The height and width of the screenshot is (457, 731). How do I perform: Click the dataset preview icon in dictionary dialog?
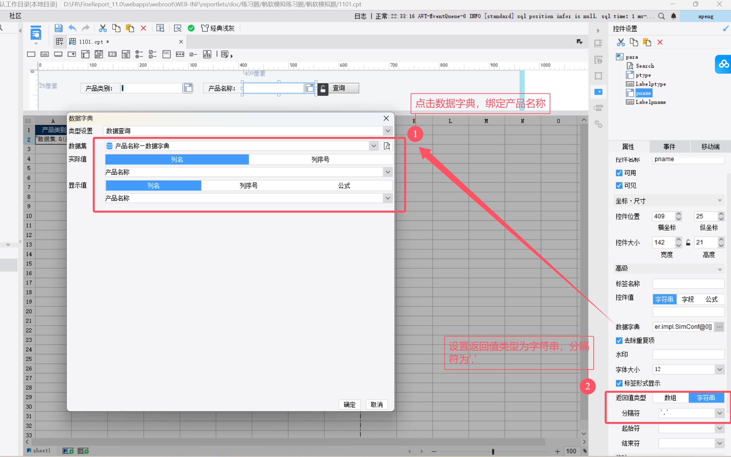coord(387,146)
